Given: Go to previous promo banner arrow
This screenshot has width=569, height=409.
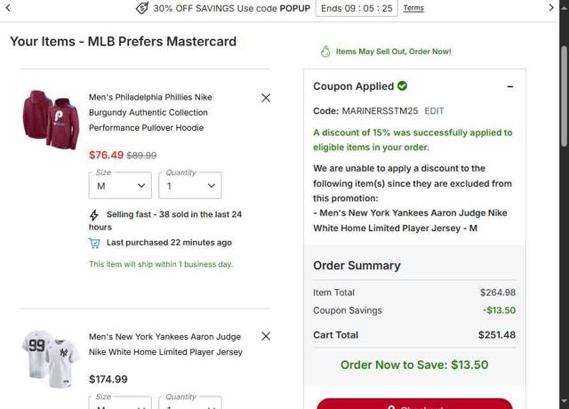Looking at the screenshot, I should click(7, 8).
